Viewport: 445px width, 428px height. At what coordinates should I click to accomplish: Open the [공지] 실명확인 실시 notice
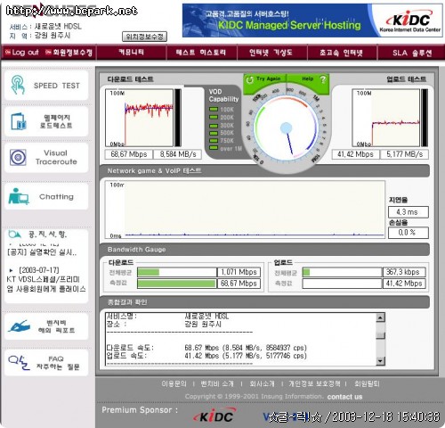42,252
